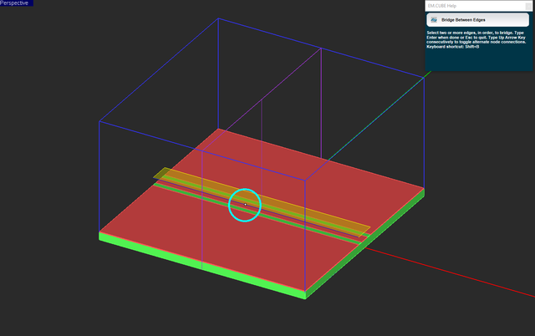Click the snap point inside the cyan circle
The width and height of the screenshot is (535, 336).
245,205
